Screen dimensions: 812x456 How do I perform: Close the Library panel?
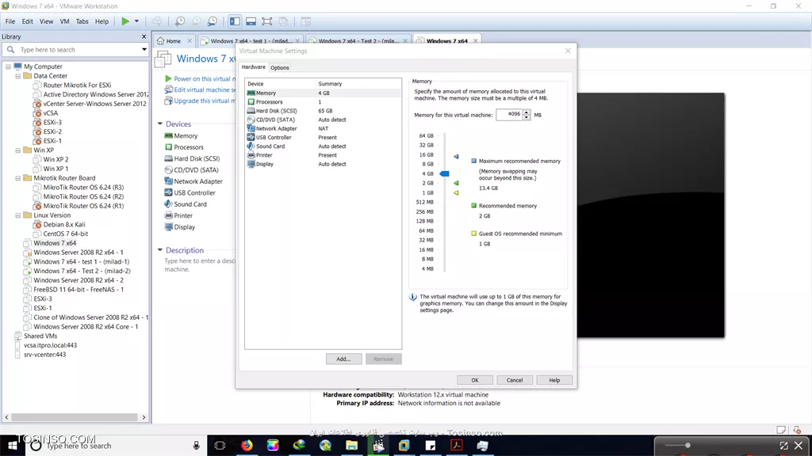pos(144,36)
